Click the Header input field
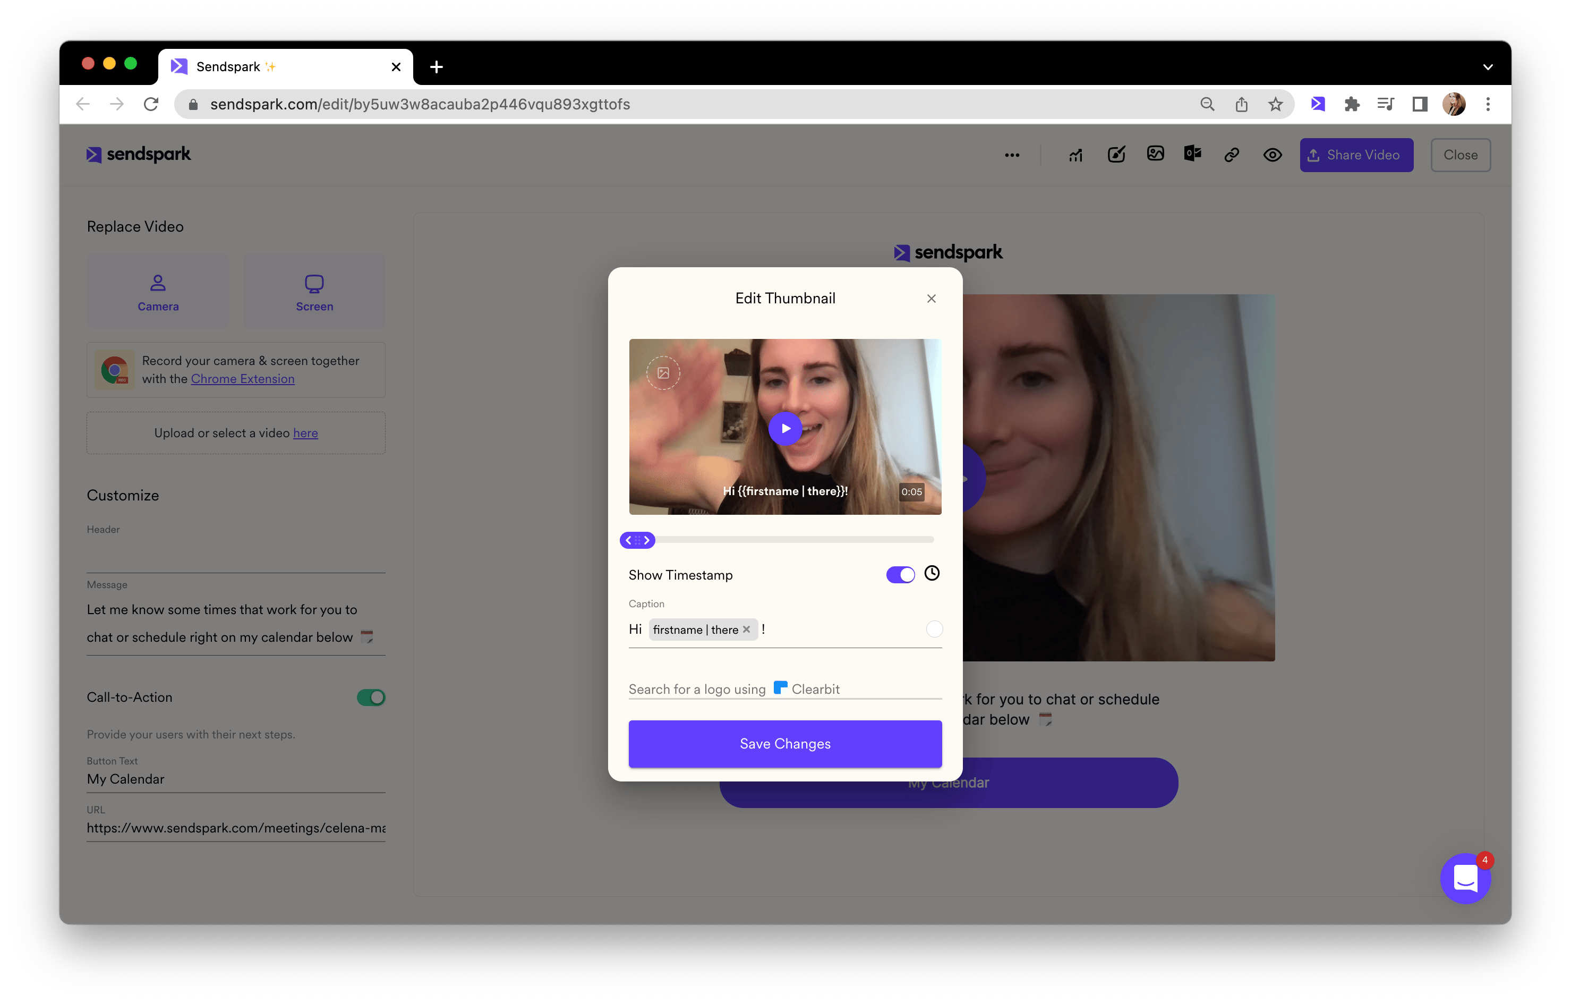The height and width of the screenshot is (1003, 1571). 236,556
